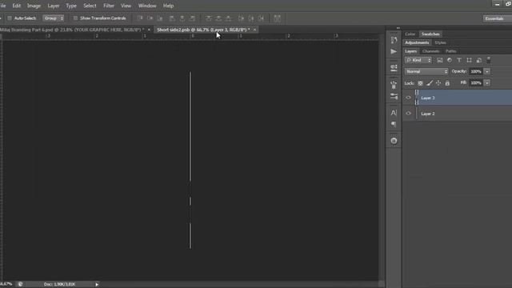Filter layers by adjustment layers icon

tap(450, 60)
